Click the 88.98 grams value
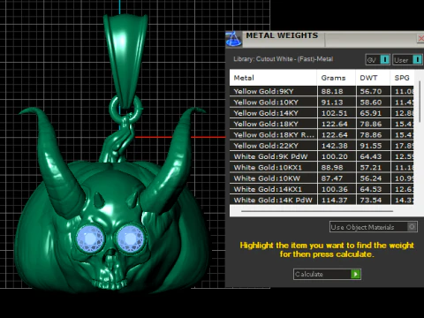This screenshot has width=424, height=318. pyautogui.click(x=332, y=168)
